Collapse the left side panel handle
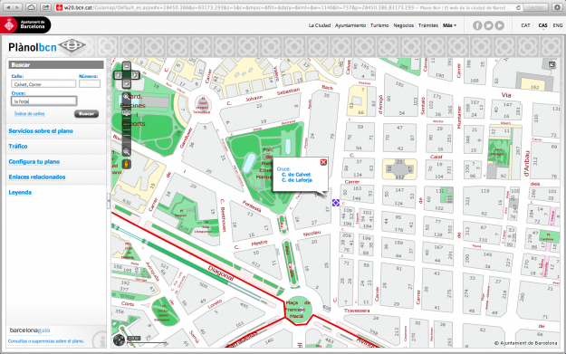Screen dimensions: 566x354 [109, 201]
